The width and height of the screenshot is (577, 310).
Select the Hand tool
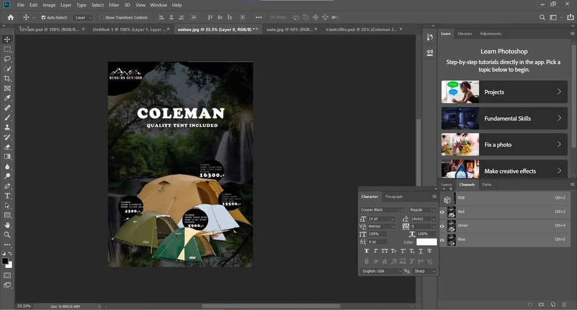click(7, 225)
